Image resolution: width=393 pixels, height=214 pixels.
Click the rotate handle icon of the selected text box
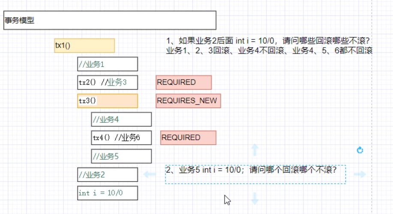click(360, 150)
